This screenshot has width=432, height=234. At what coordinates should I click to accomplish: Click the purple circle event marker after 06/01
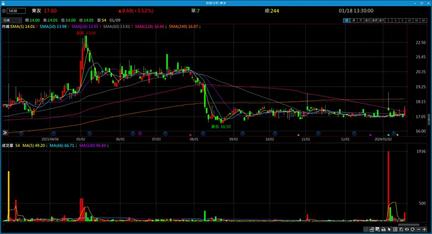(x=140, y=133)
